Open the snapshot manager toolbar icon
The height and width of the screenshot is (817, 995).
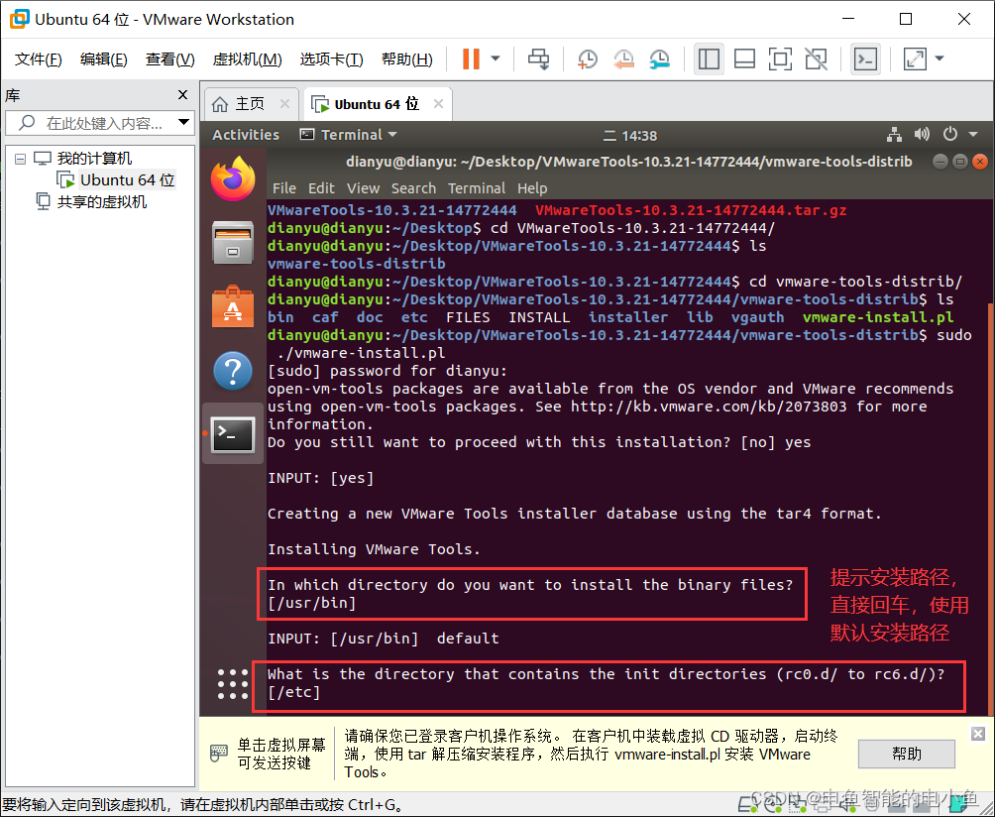[660, 59]
